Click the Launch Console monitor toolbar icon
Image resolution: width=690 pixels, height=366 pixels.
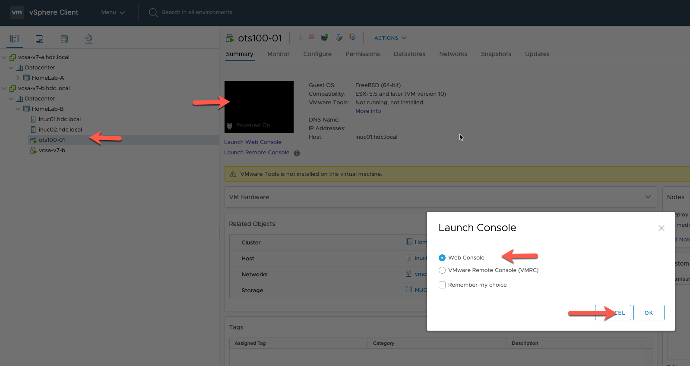point(325,38)
